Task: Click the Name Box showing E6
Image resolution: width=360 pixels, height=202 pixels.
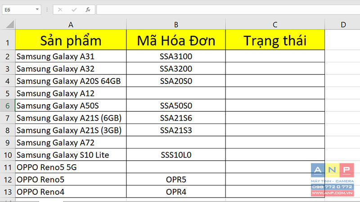Action: [x=22, y=9]
